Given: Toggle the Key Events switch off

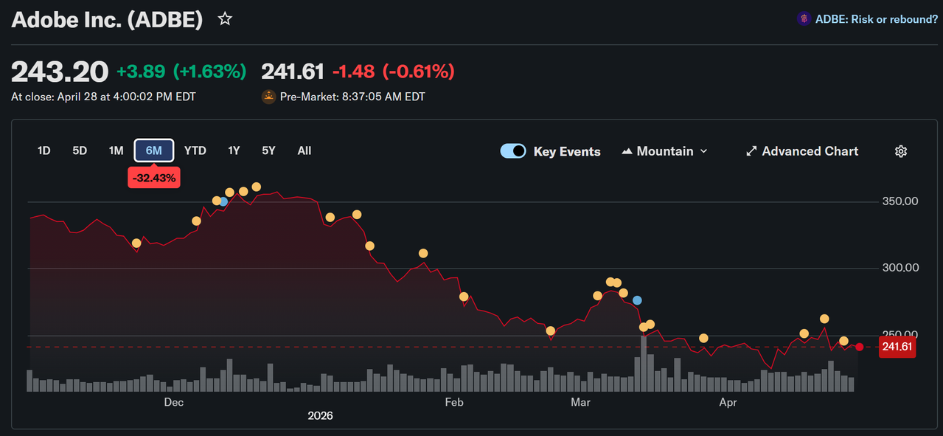Looking at the screenshot, I should coord(513,151).
